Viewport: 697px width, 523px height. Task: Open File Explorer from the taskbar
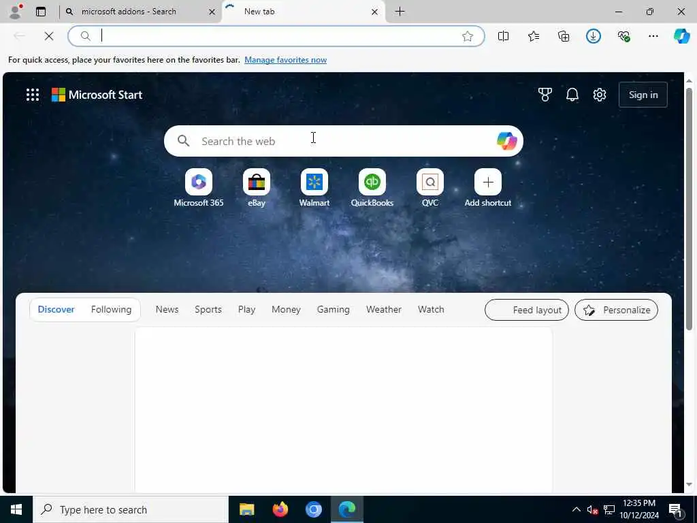[246, 509]
